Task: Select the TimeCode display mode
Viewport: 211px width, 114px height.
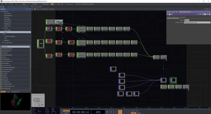Action: (66, 111)
